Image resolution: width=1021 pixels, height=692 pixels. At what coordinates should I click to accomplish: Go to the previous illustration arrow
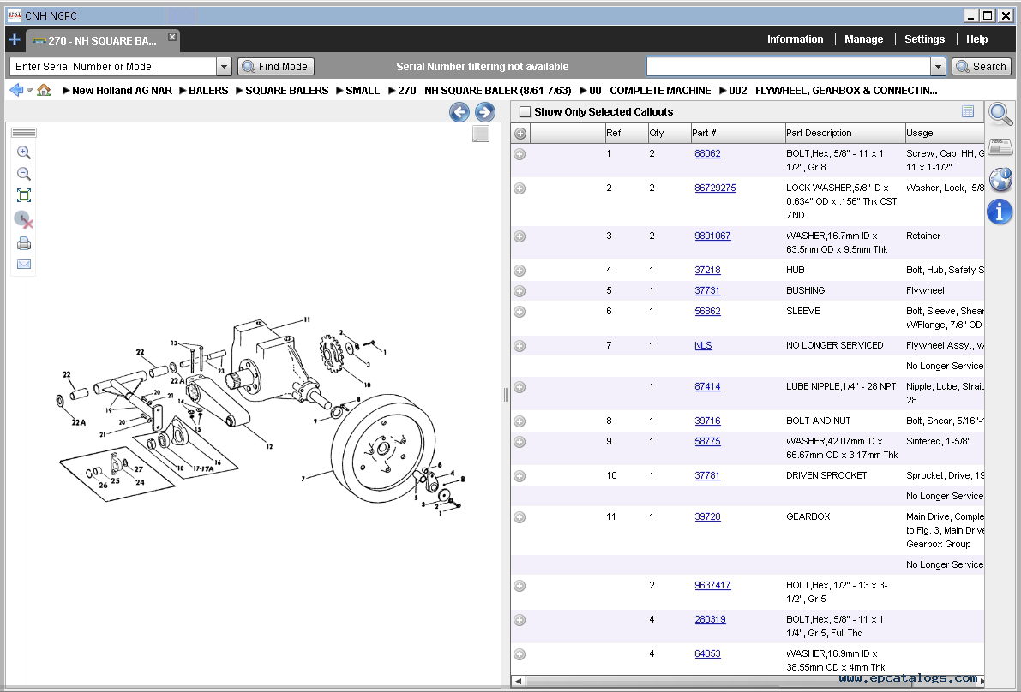tap(459, 112)
